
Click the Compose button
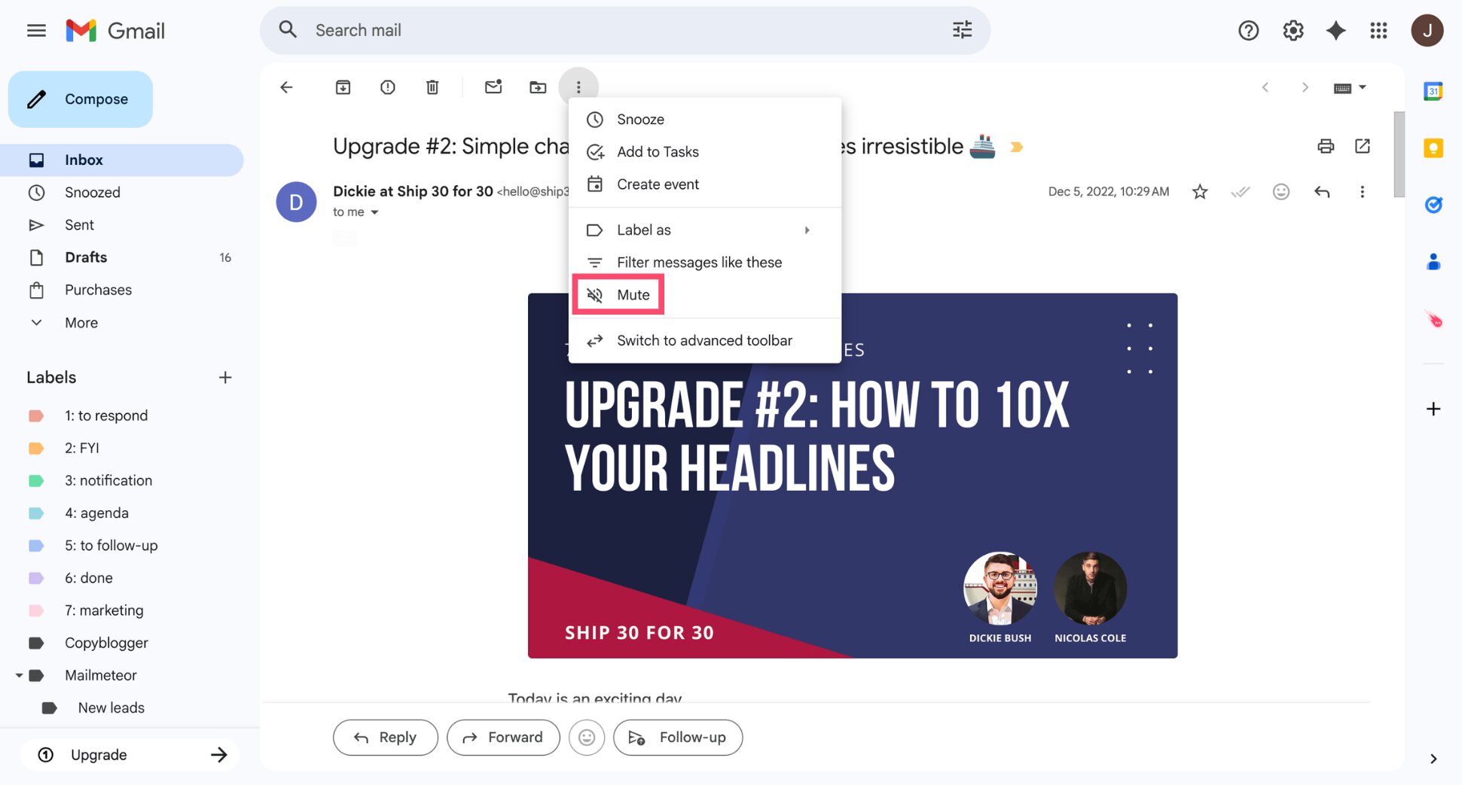(80, 99)
